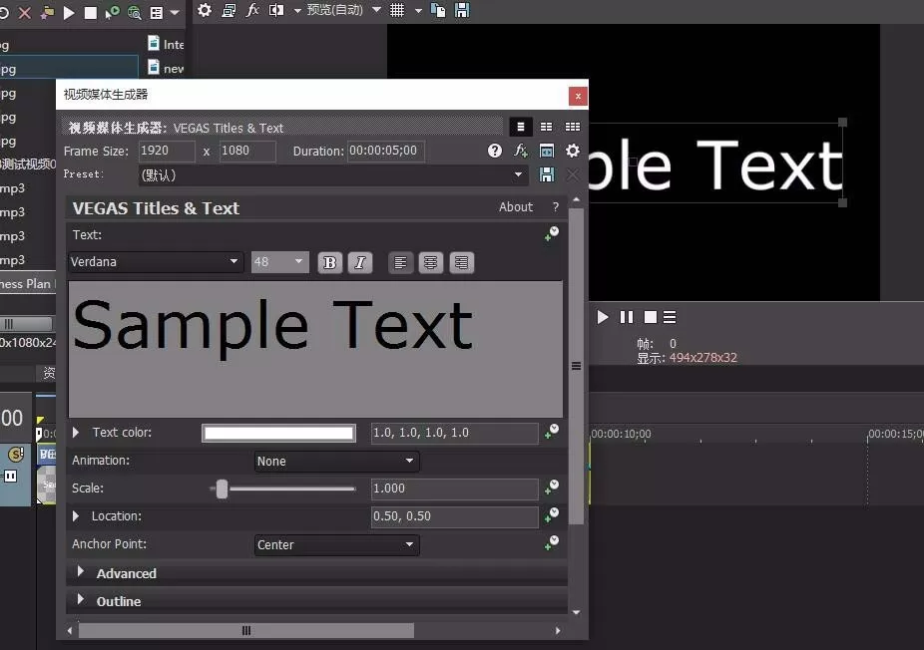Viewport: 924px width, 650px height.
Task: Click the animate icon on Text row
Action: pos(552,233)
